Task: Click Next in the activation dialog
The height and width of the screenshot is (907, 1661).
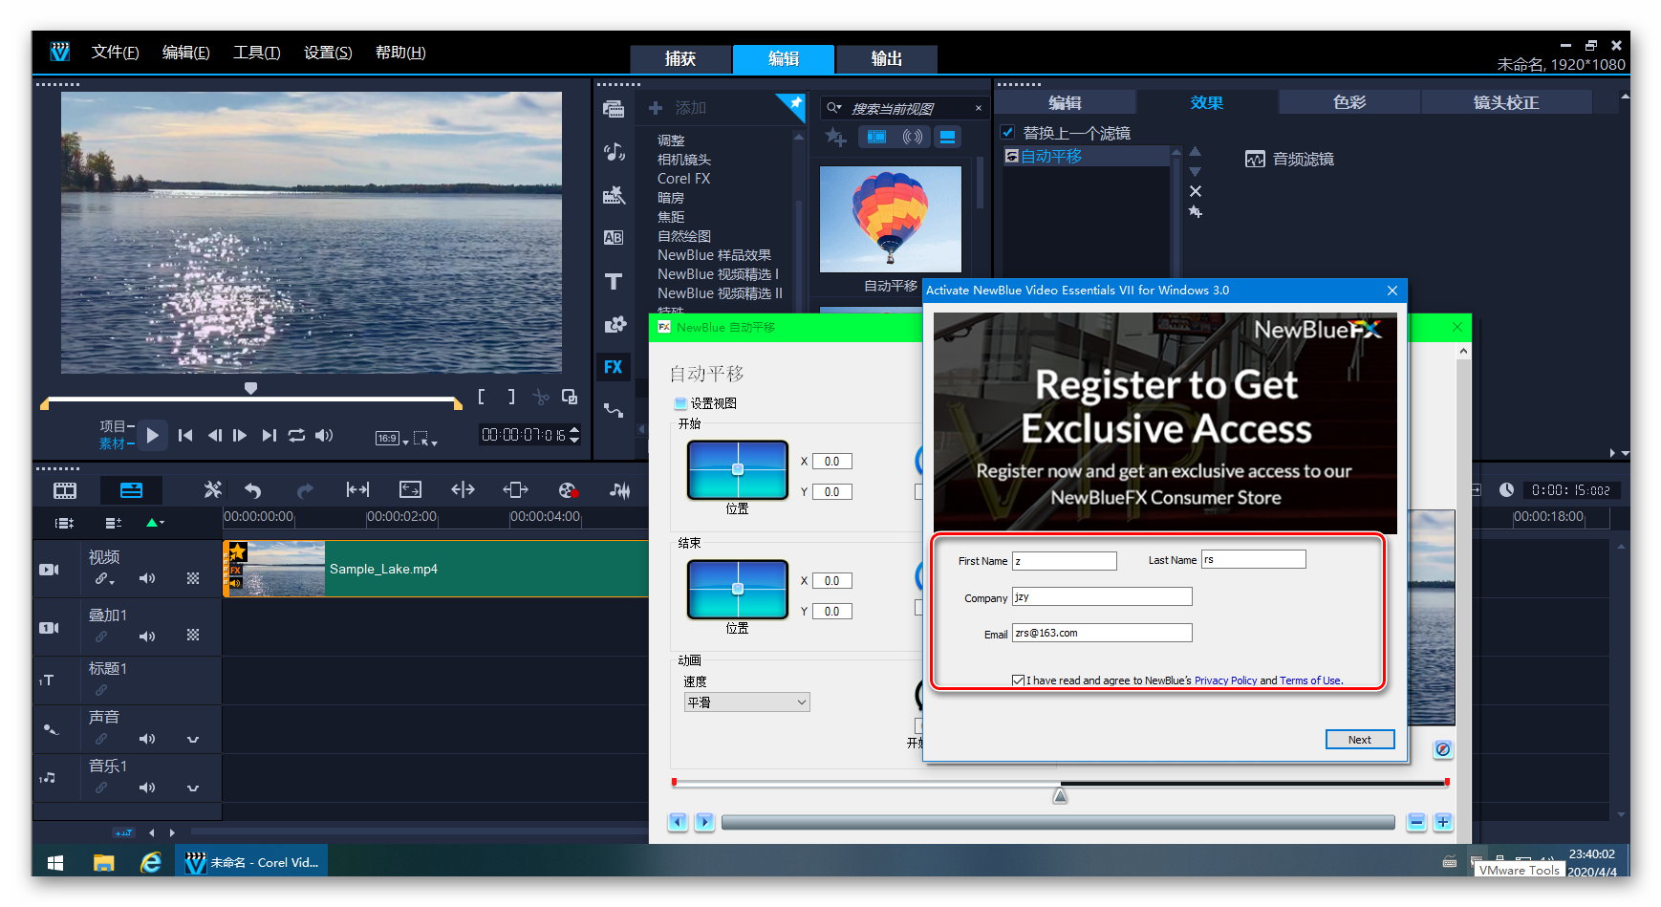Action: coord(1359,740)
